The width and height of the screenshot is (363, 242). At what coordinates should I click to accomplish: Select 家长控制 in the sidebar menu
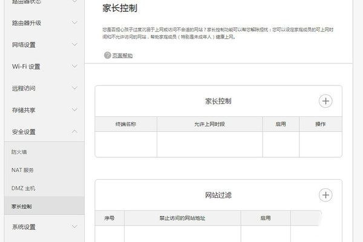click(x=22, y=206)
